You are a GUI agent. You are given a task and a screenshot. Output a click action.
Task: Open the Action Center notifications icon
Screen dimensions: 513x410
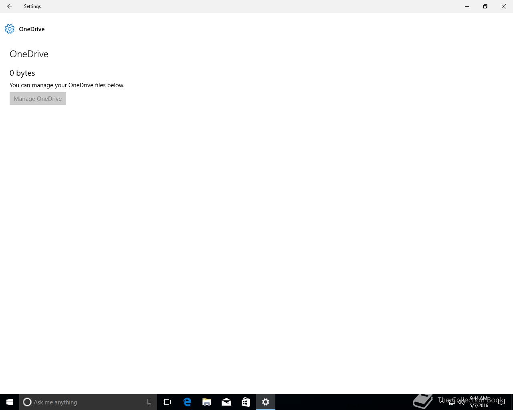[x=501, y=402]
